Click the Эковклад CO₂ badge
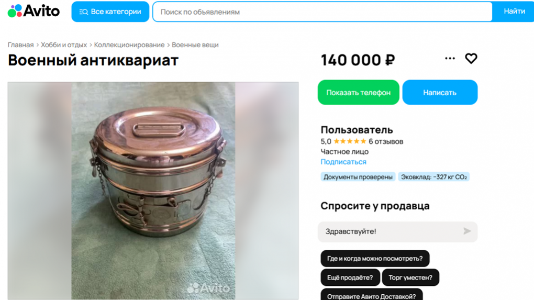The height and width of the screenshot is (300, 534). 433,177
